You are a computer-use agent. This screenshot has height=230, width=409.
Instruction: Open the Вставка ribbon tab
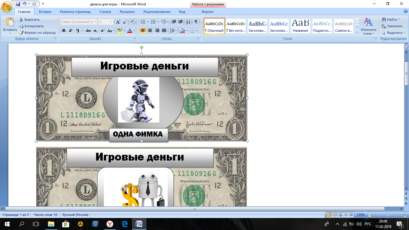coord(45,12)
